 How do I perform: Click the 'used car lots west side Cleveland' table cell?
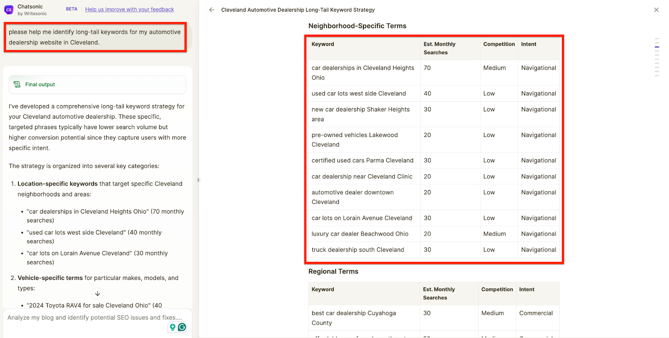pos(364,94)
